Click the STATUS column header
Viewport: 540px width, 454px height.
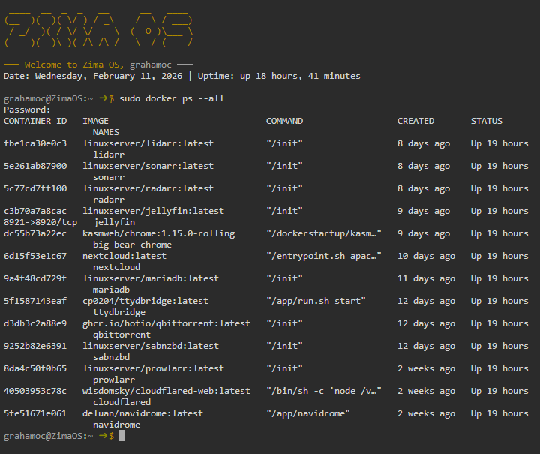click(x=486, y=121)
